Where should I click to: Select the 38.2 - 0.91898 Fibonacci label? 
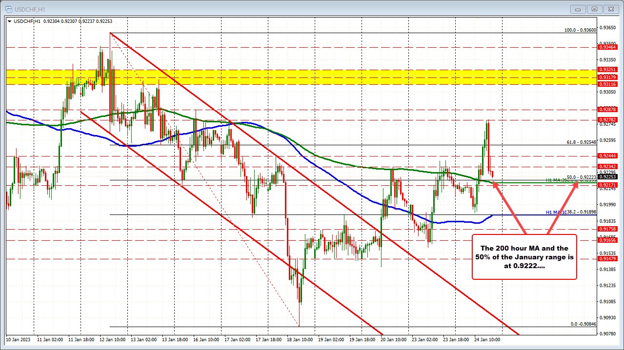point(581,212)
